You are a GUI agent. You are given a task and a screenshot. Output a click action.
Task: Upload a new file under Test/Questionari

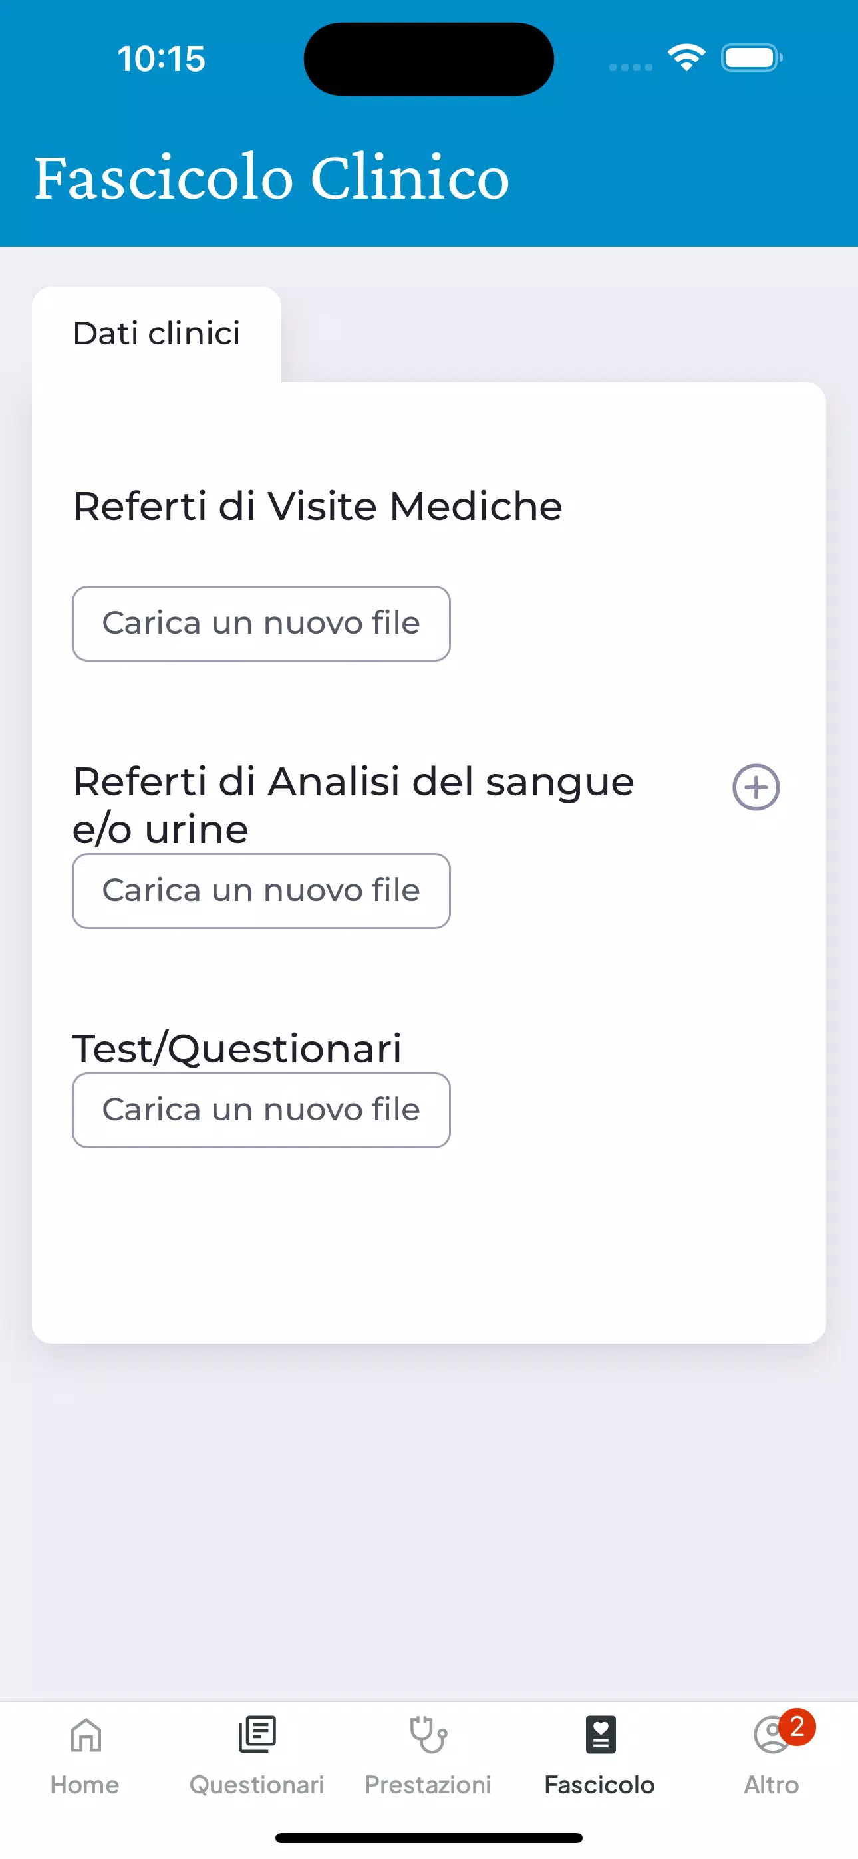261,1110
